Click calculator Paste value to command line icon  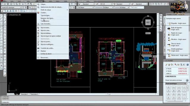click(x=172, y=65)
